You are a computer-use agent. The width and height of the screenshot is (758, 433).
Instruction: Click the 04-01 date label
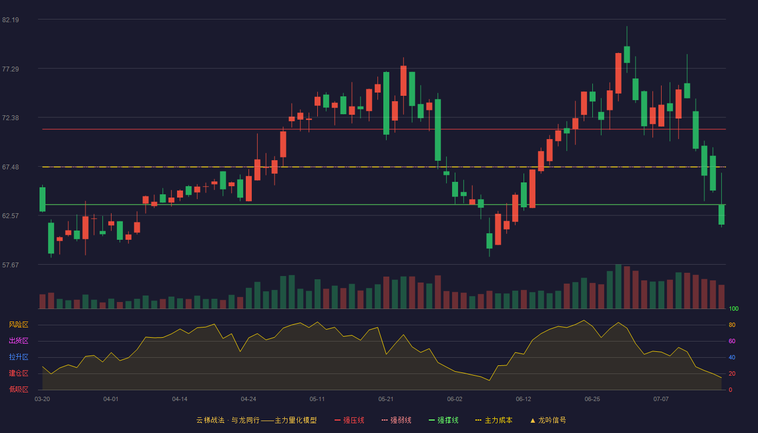[111, 399]
